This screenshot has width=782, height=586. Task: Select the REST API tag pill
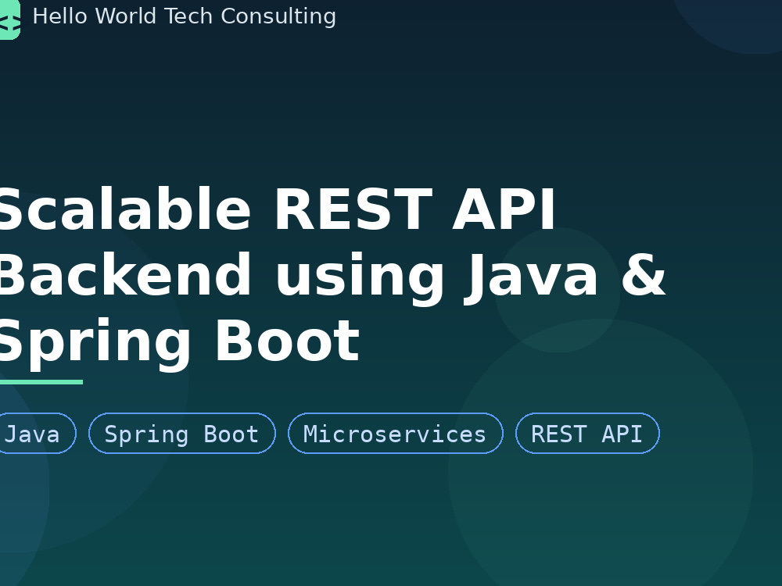[x=587, y=434]
